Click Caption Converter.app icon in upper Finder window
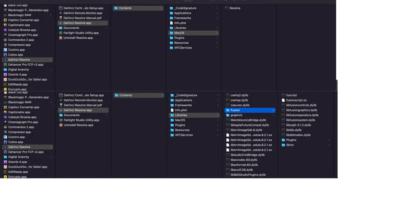This screenshot has height=203, width=410. (x=5, y=20)
